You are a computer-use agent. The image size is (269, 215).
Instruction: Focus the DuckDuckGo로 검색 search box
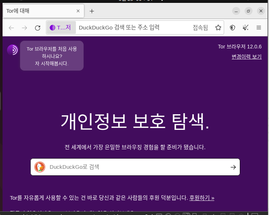tap(135, 167)
